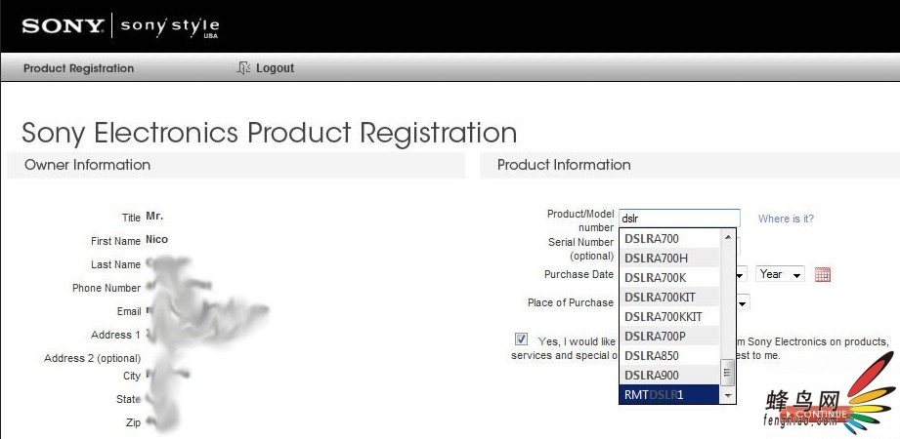Image resolution: width=900 pixels, height=439 pixels.
Task: Click the Logout door icon
Action: click(x=243, y=68)
